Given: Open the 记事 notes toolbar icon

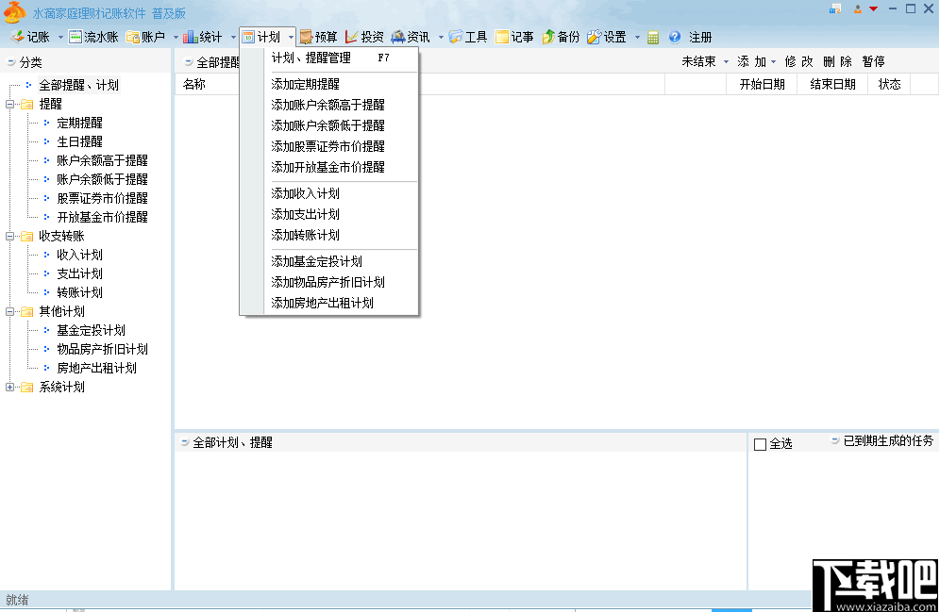Looking at the screenshot, I should tap(502, 37).
